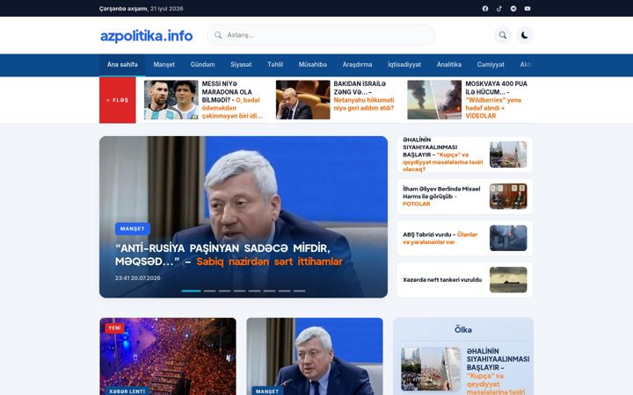The image size is (633, 395).
Task: Open the Telegram channel icon
Action: [x=513, y=9]
